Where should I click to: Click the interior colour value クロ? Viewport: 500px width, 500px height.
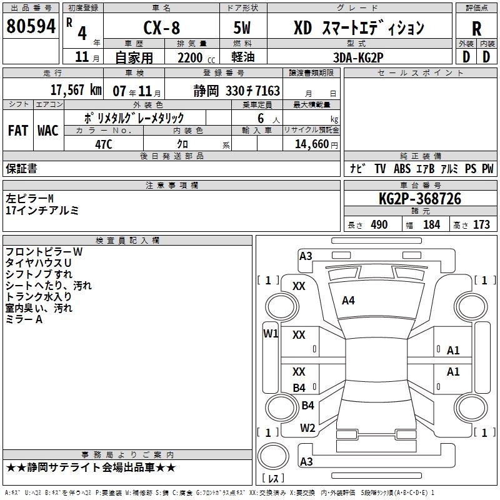pyautogui.click(x=182, y=144)
